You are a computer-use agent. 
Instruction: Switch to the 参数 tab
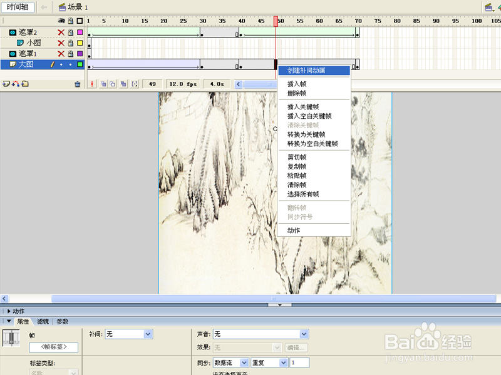[x=62, y=321]
